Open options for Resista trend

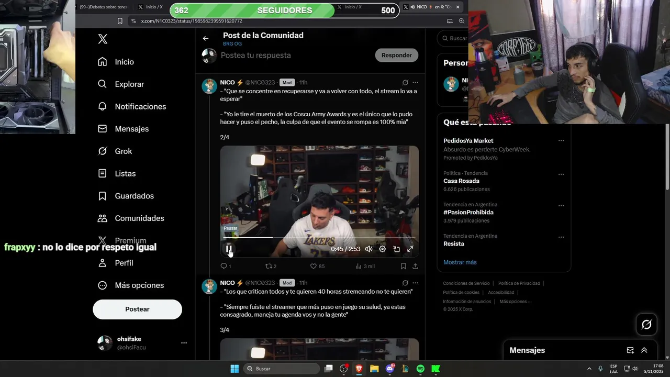(x=561, y=237)
